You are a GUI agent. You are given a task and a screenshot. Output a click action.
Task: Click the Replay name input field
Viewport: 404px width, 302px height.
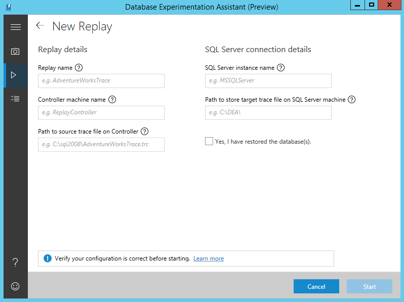(x=101, y=81)
